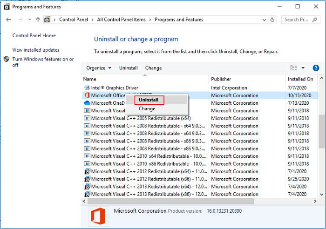Choose Uninstall from the context menu
326x229 pixels.
tap(149, 100)
